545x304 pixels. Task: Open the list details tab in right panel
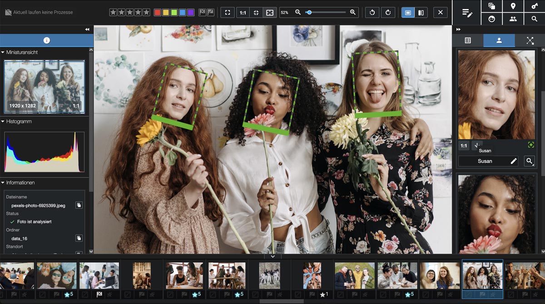click(468, 40)
